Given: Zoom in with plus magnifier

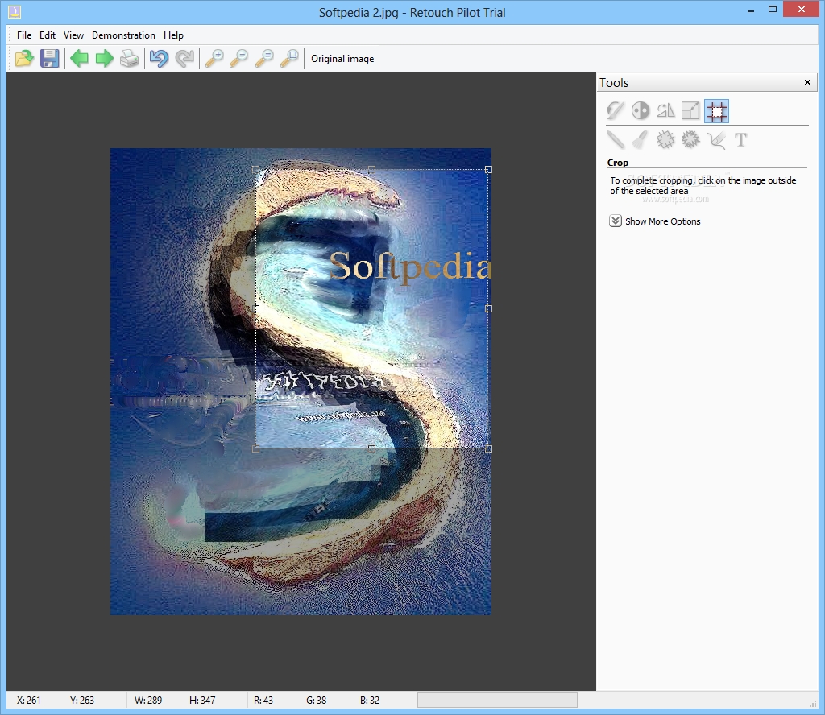Looking at the screenshot, I should pos(214,58).
